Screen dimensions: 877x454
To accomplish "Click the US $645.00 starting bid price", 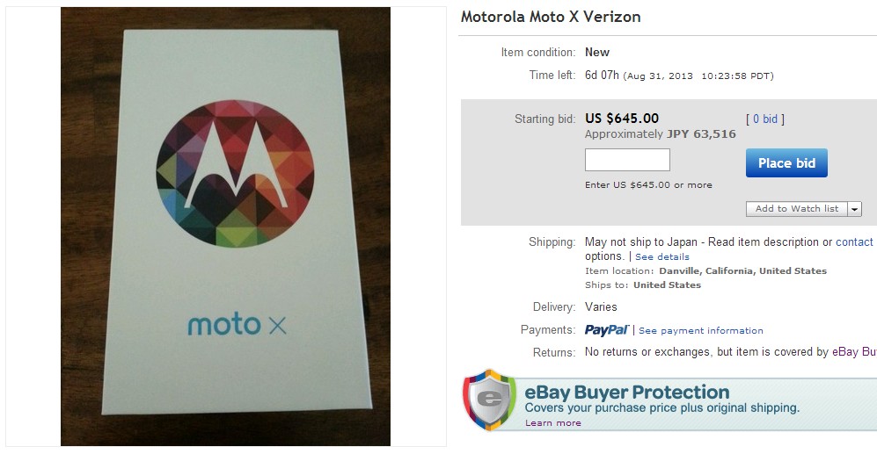I will click(622, 119).
